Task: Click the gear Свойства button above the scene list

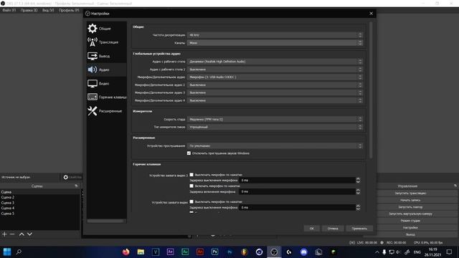Action: tap(72, 177)
